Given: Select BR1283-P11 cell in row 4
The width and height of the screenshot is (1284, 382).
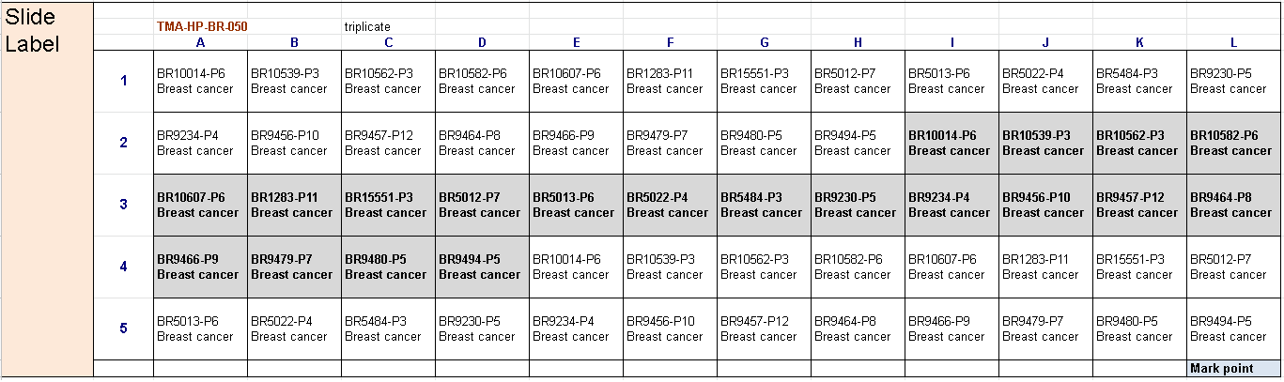Looking at the screenshot, I should click(x=1045, y=267).
